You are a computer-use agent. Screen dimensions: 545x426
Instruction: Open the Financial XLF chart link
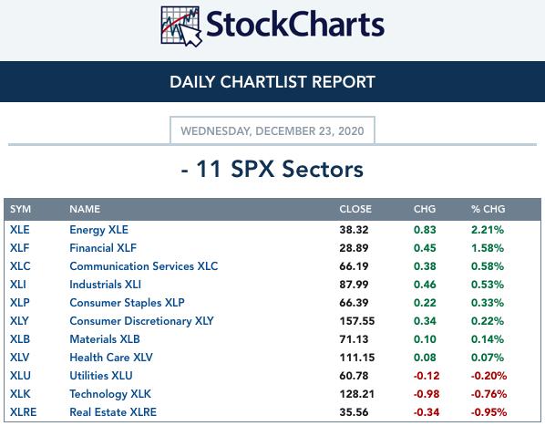tap(103, 248)
